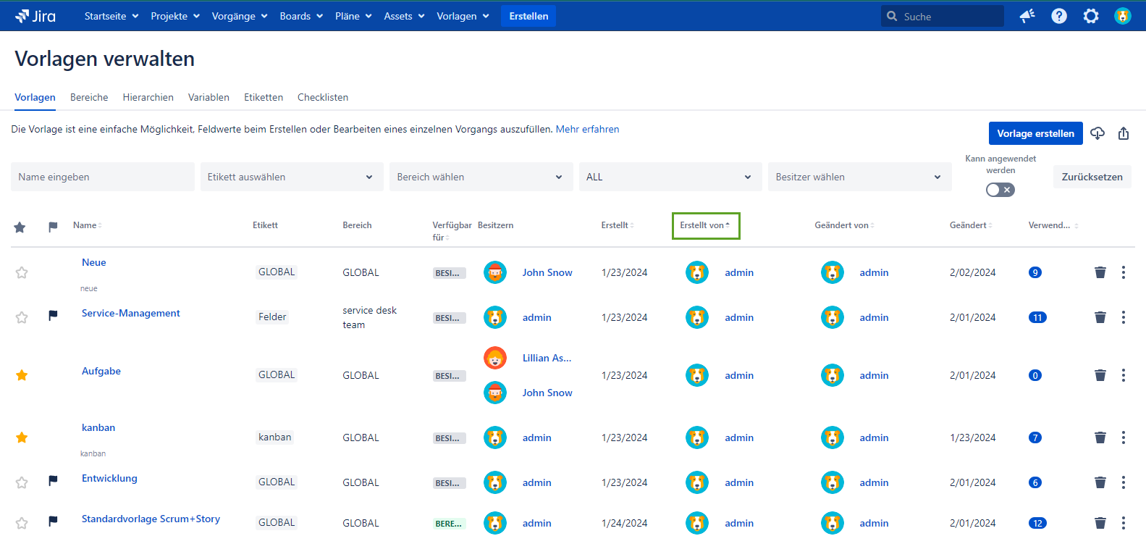This screenshot has height=536, width=1146.
Task: Open the notifications megaphone icon
Action: pos(1027,16)
